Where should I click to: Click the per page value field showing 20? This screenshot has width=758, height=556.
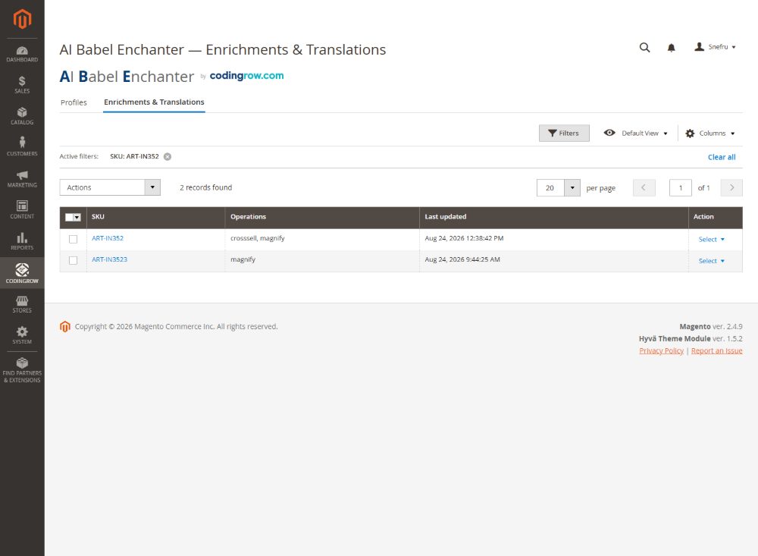tap(550, 188)
